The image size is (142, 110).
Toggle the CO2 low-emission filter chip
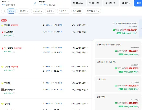[x=92, y=11]
